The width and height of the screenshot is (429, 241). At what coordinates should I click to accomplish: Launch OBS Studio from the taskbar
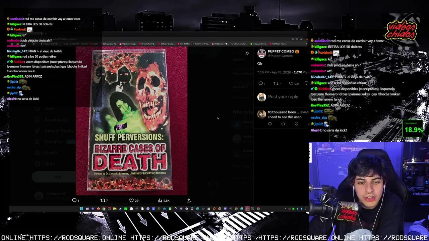[137, 209]
